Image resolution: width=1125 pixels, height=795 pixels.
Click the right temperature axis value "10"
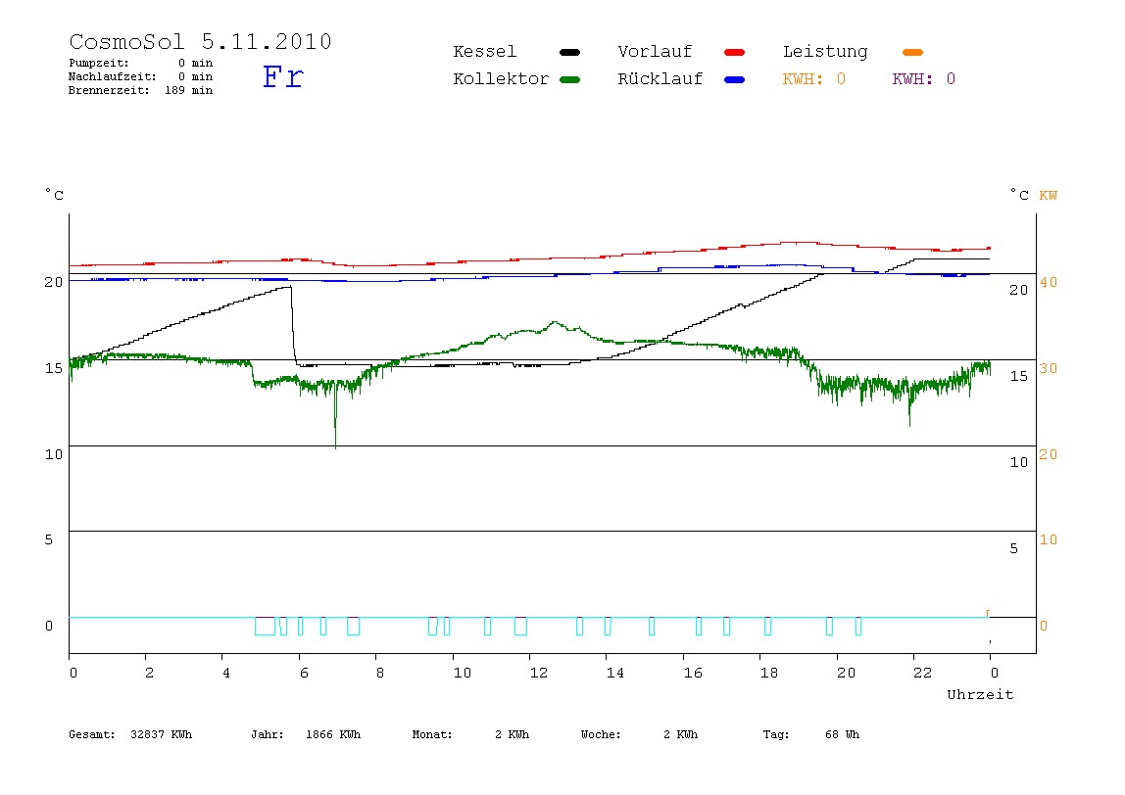(1019, 463)
